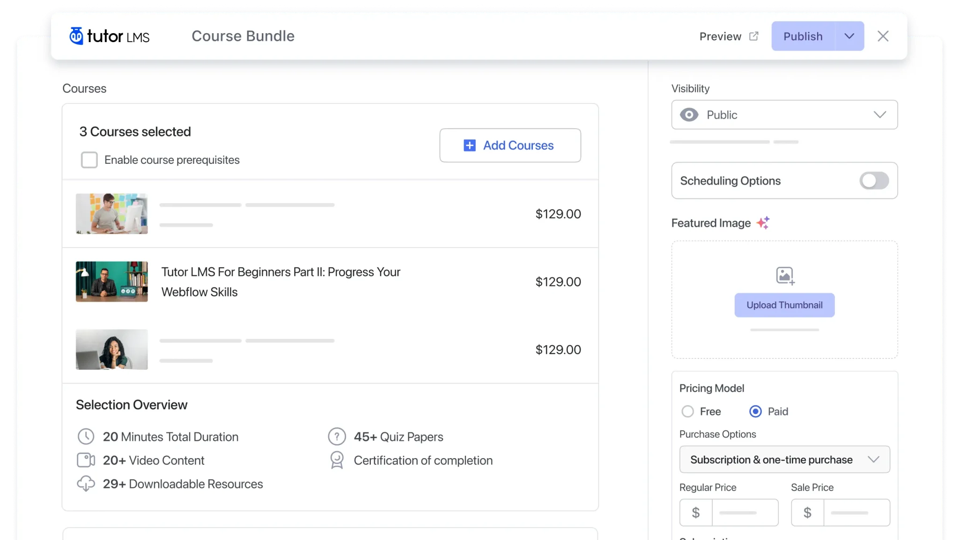Click the question mark icon for Quiz Papers
Screen dimensions: 959x540
point(337,437)
